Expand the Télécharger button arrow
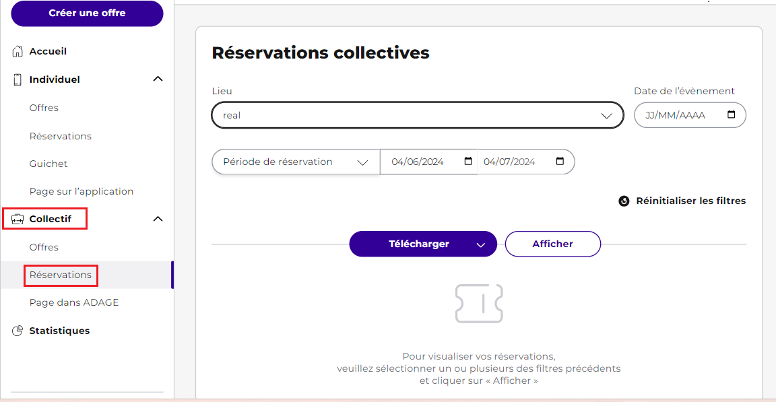 click(x=480, y=244)
